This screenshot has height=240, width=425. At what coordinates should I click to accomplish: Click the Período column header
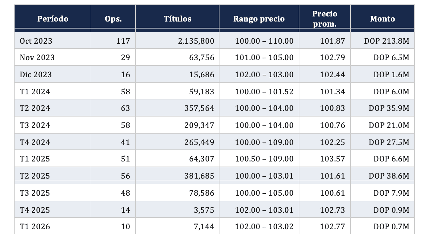click(x=53, y=19)
